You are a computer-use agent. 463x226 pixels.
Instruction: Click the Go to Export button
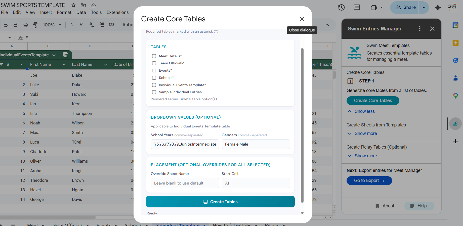369,180
